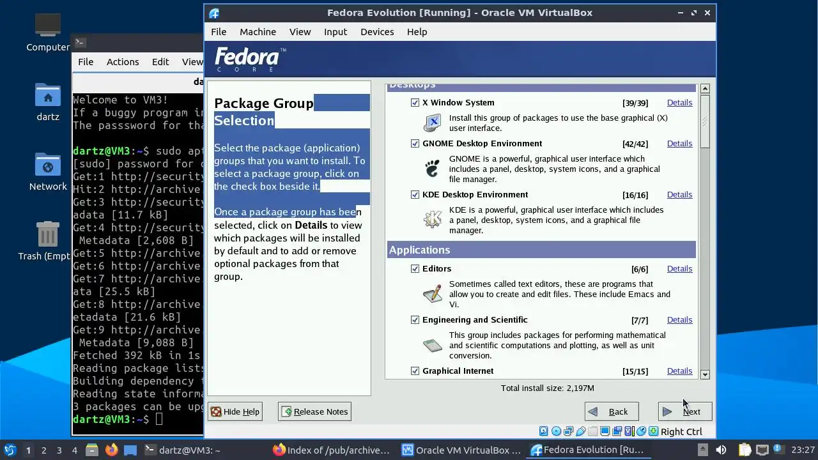Click the Hide Help button
The height and width of the screenshot is (460, 818).
point(235,411)
